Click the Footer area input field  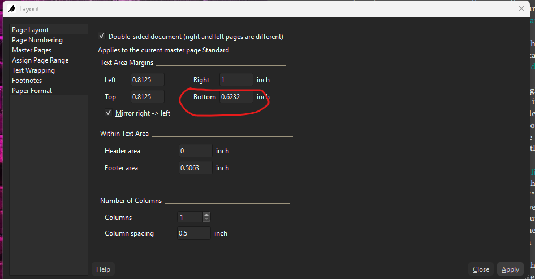coord(195,168)
